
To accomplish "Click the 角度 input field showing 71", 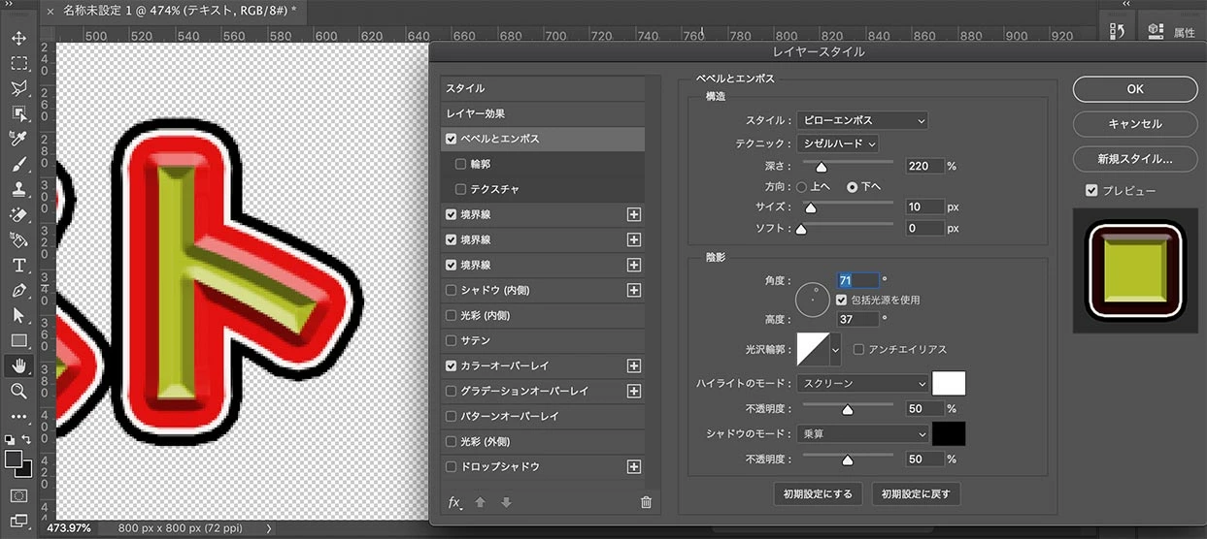I will 858,280.
